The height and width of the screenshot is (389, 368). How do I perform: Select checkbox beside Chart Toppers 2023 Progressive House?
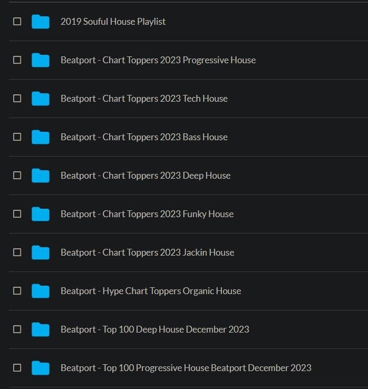tap(17, 60)
